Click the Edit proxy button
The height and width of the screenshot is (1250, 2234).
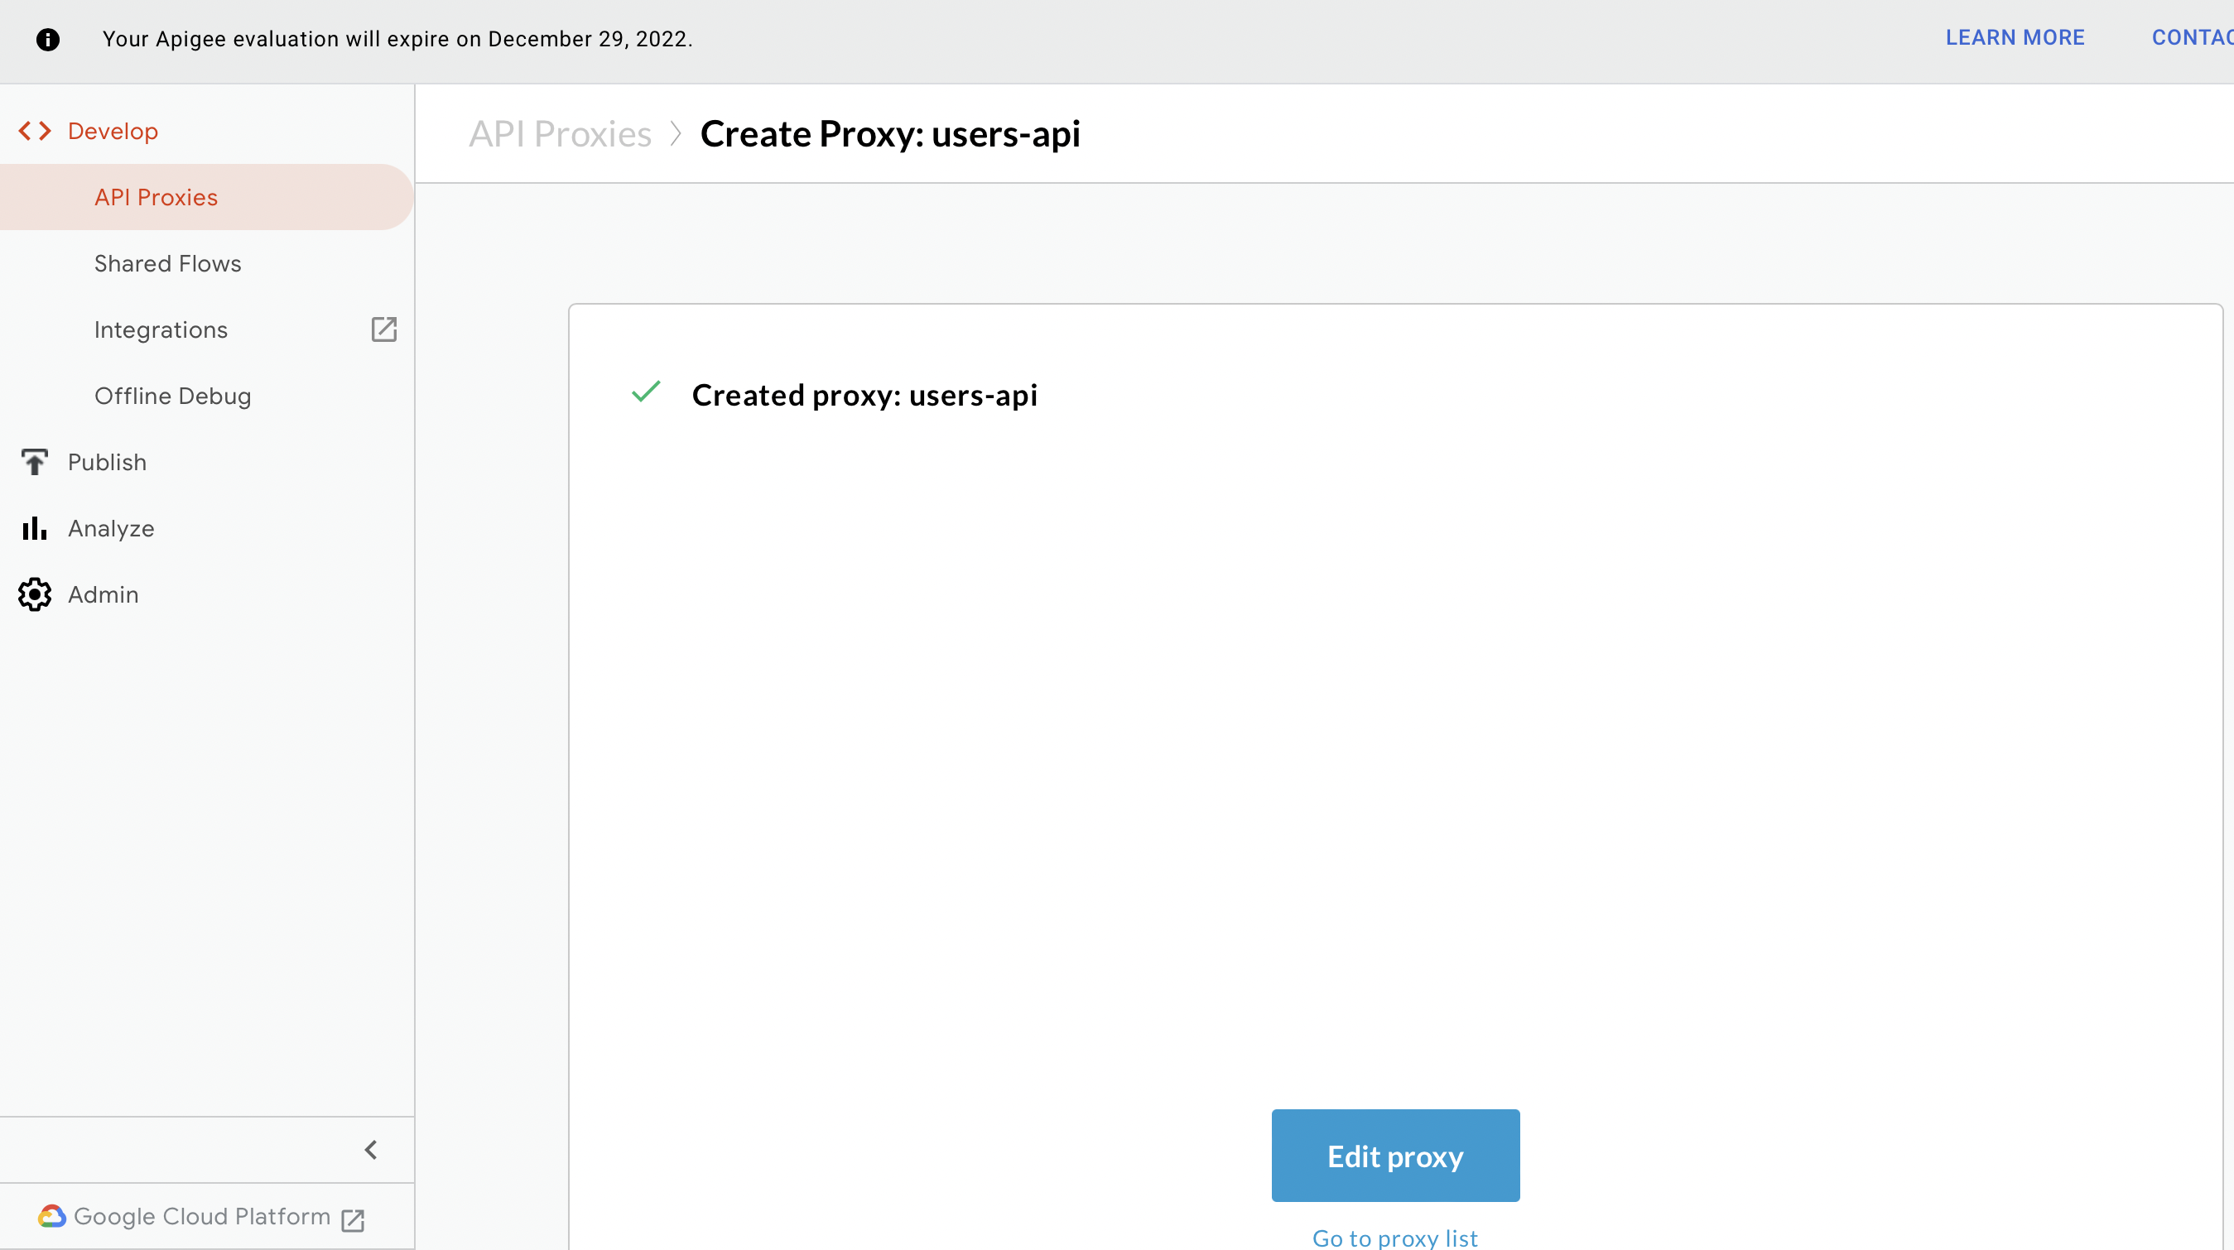point(1394,1156)
